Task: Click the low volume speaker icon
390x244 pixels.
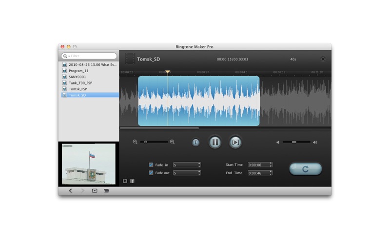Action: 277,142
